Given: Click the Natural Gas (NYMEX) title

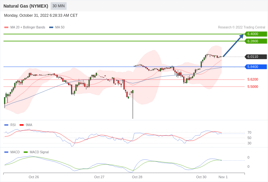Looking at the screenshot, I should pos(26,6).
